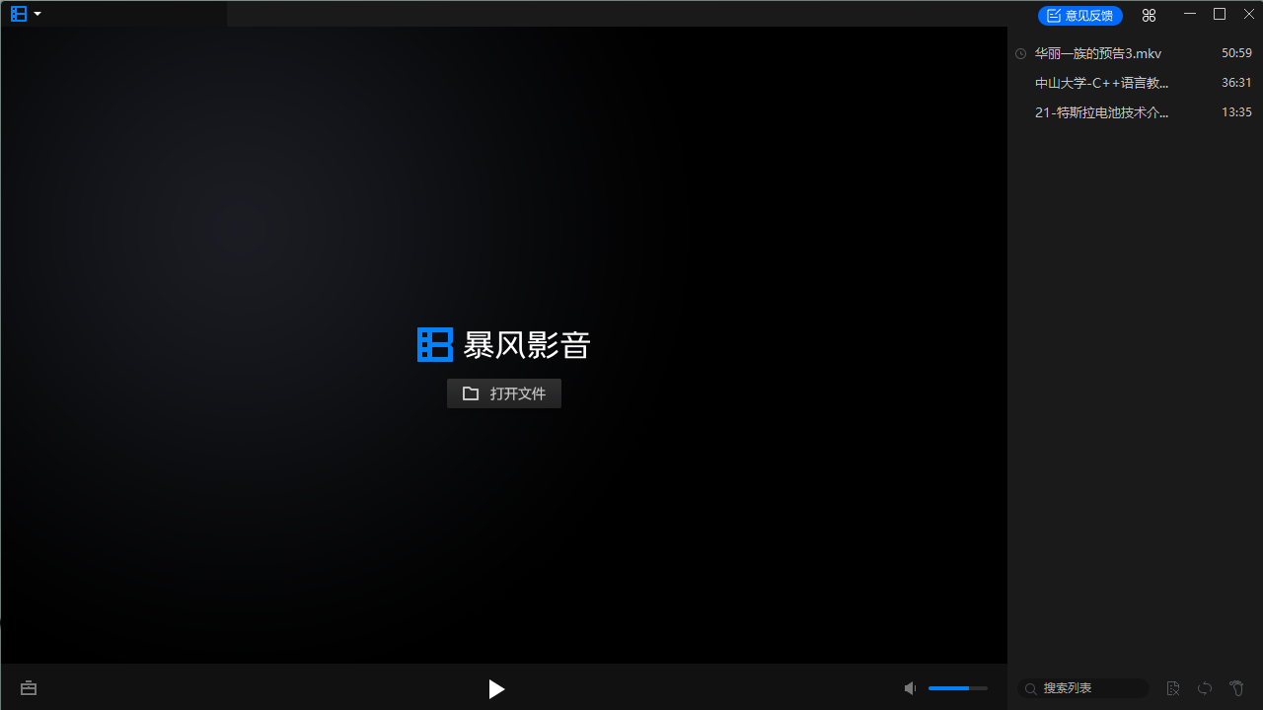1263x710 pixels.
Task: Click the 搜索列表 search input field
Action: point(1085,688)
